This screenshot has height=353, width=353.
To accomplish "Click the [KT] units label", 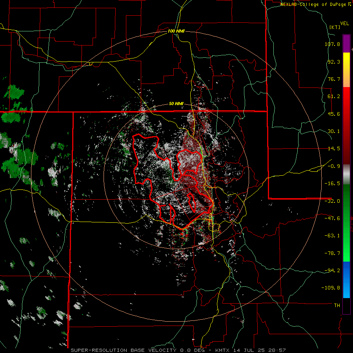I will (335, 27).
